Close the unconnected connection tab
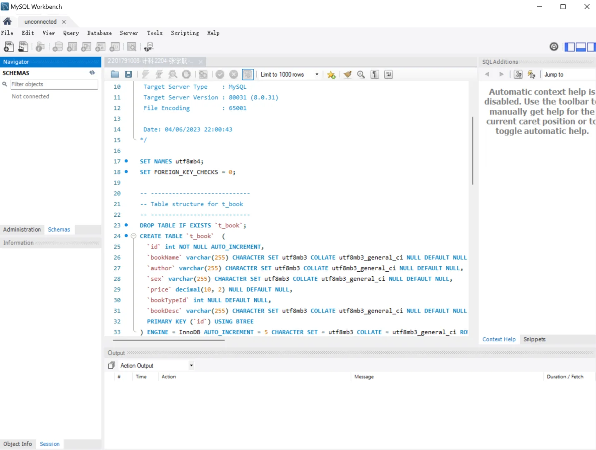596x450 pixels. pyautogui.click(x=64, y=22)
